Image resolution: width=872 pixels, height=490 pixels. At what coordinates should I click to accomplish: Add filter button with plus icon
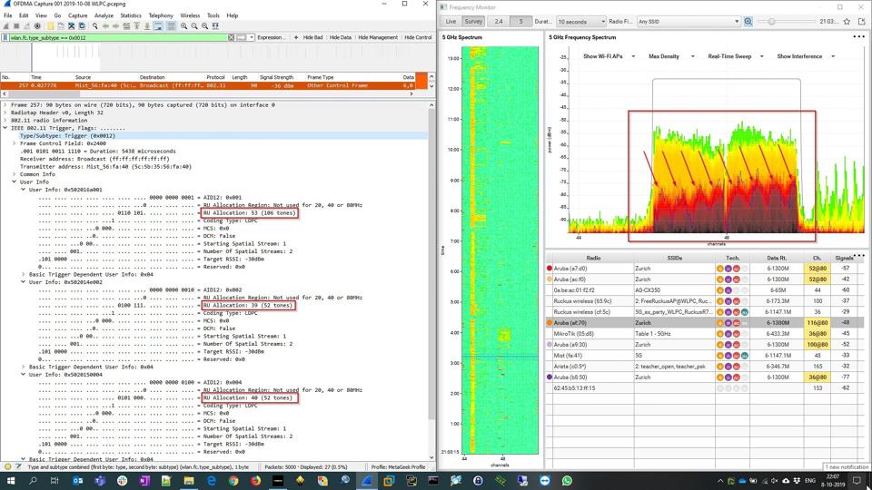pyautogui.click(x=296, y=37)
